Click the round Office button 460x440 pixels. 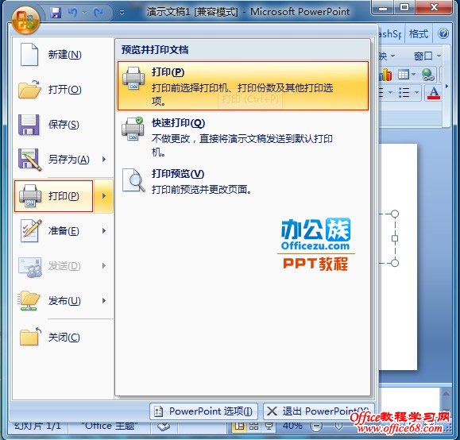(25, 20)
